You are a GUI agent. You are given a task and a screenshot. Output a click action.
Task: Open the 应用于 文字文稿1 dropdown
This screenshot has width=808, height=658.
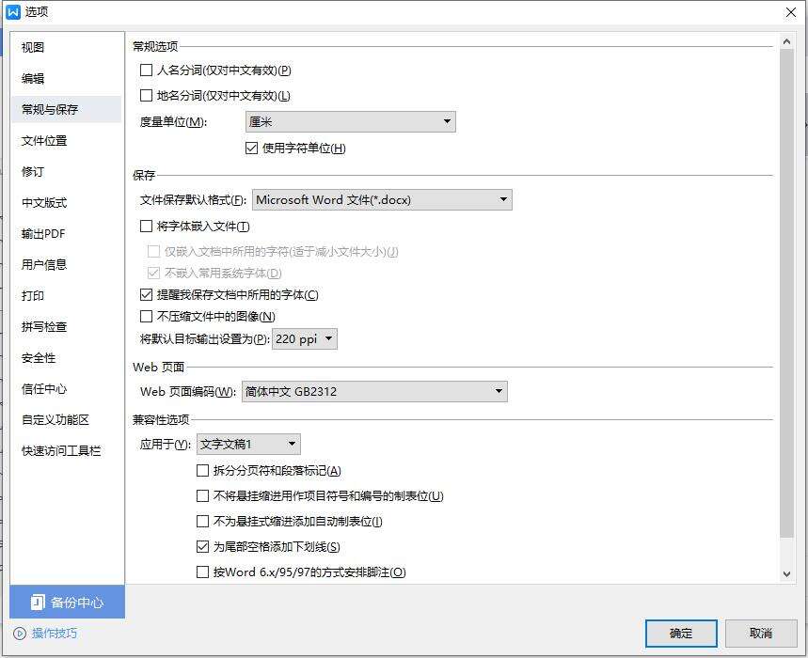pyautogui.click(x=248, y=444)
